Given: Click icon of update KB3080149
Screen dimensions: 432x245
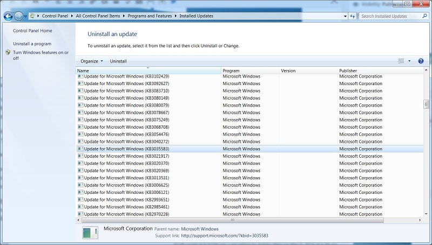Looking at the screenshot, I should click(x=80, y=98).
